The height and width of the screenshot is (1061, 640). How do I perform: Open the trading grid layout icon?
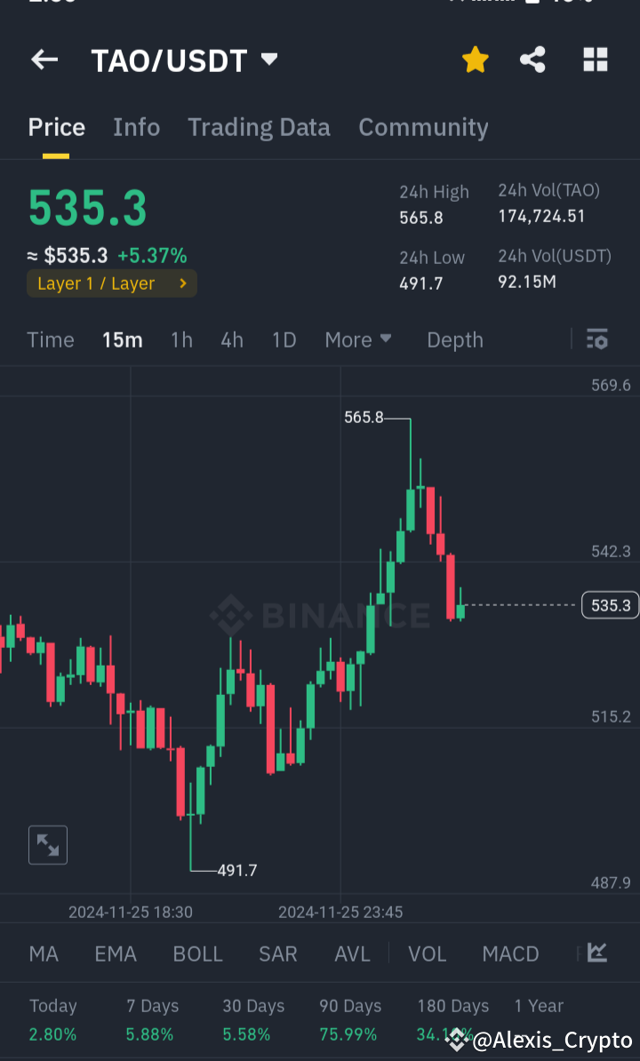(x=594, y=60)
